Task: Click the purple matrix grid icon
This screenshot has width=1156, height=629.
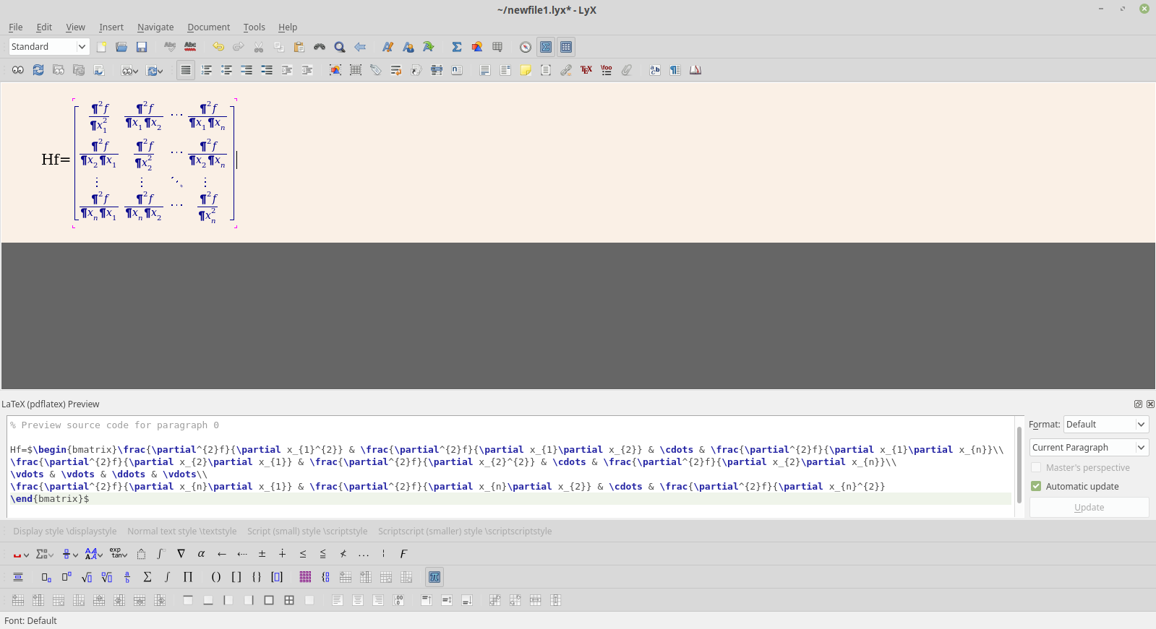Action: coord(305,577)
